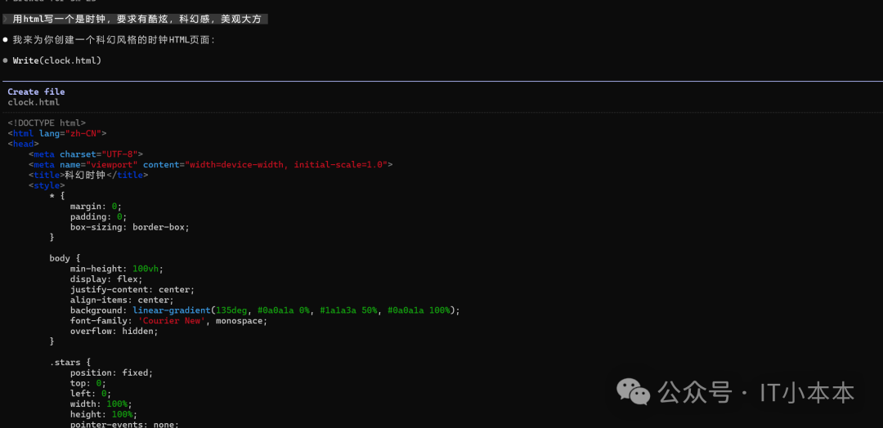Click the 'Write(clock.html)' tool call line
Image resolution: width=883 pixels, height=428 pixels.
coord(57,60)
